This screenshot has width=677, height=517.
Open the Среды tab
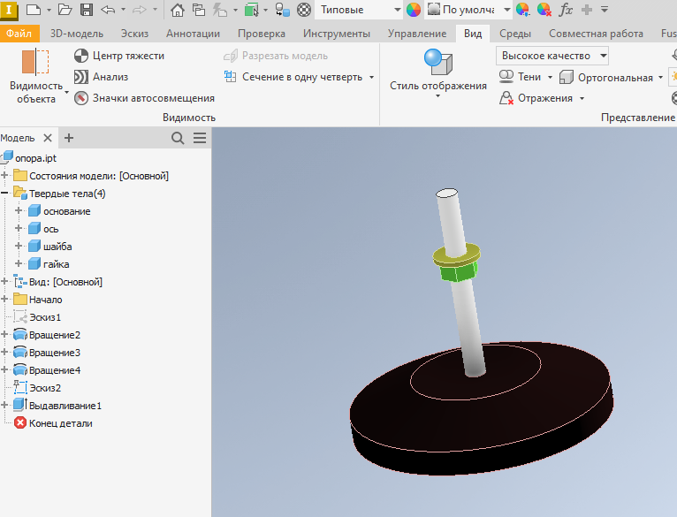515,34
